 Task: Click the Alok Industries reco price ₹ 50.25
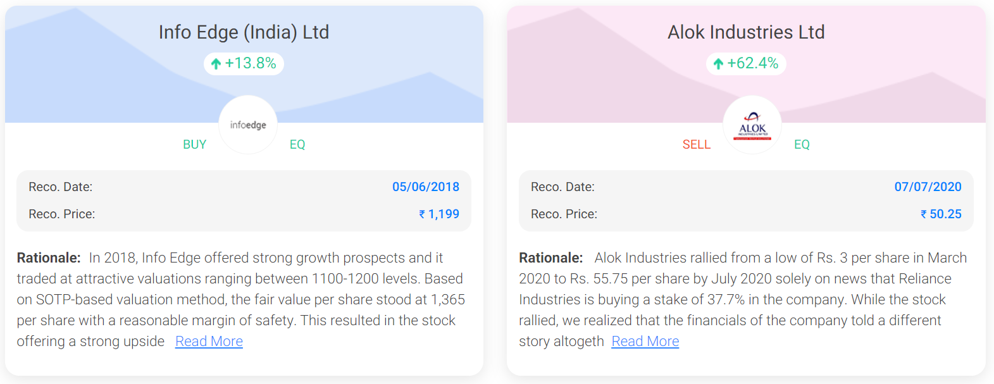pyautogui.click(x=941, y=214)
